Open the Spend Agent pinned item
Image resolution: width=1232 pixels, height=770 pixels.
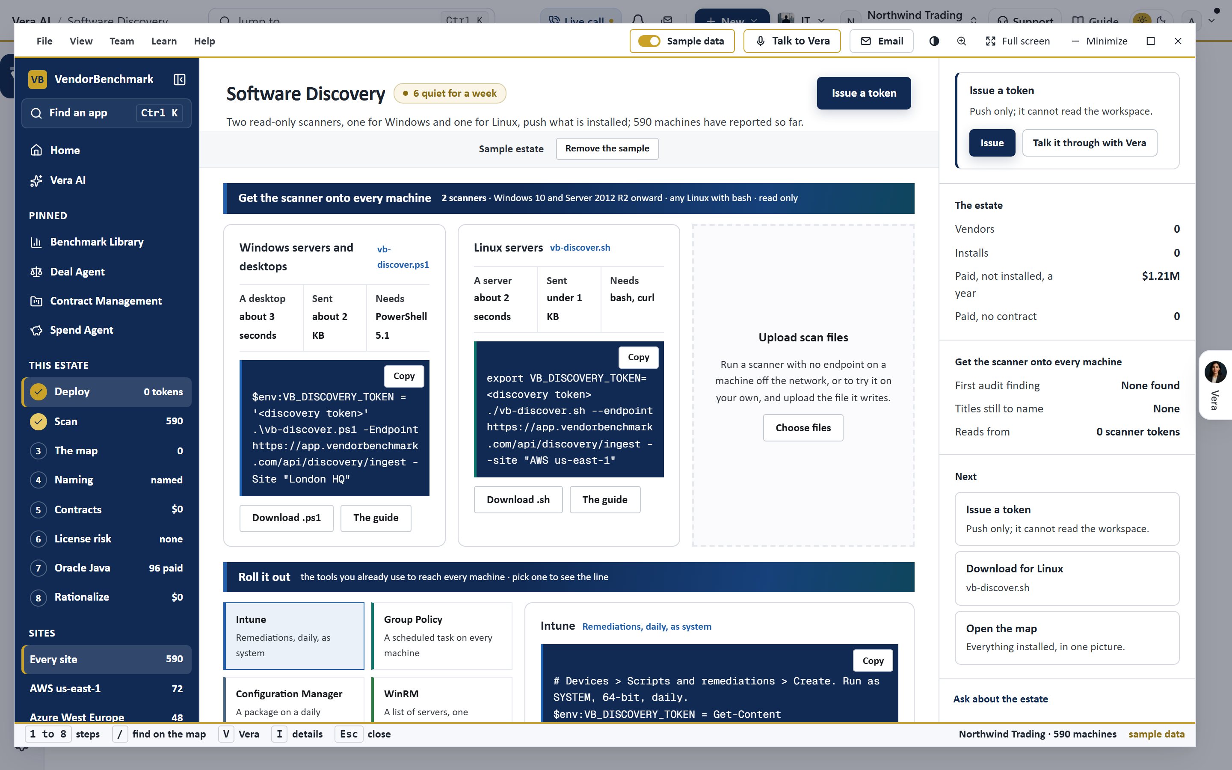pyautogui.click(x=107, y=330)
